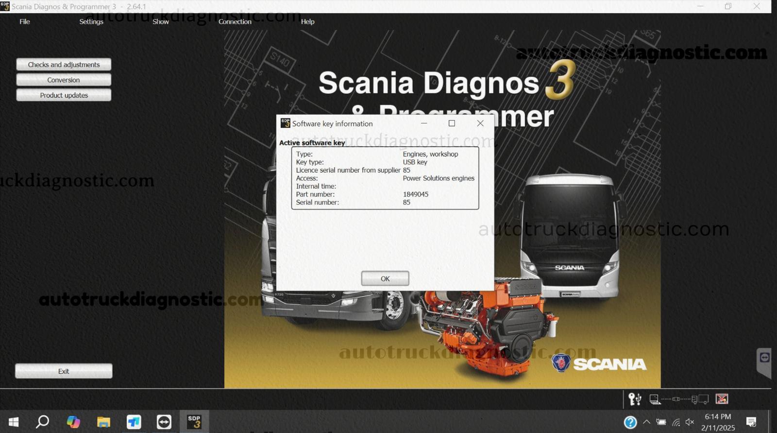Expand the hidden system tray icons
The height and width of the screenshot is (433, 777).
click(646, 422)
